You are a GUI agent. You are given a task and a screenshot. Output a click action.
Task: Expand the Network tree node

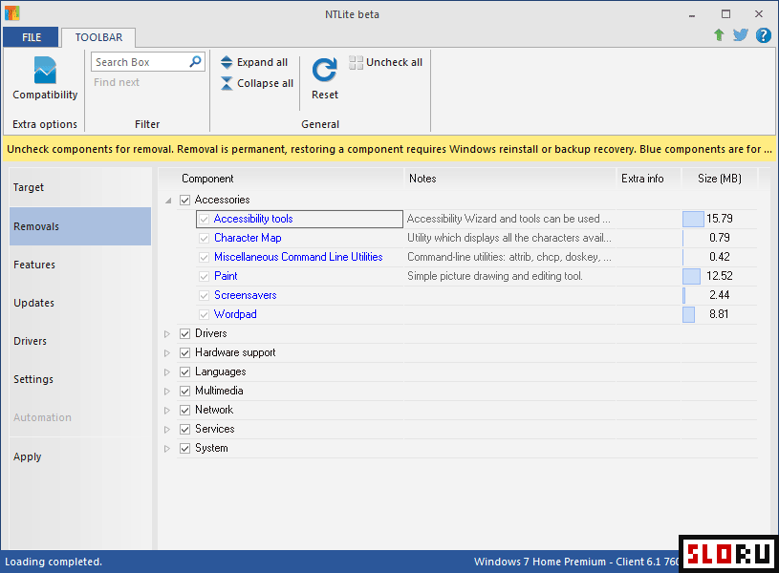point(167,411)
